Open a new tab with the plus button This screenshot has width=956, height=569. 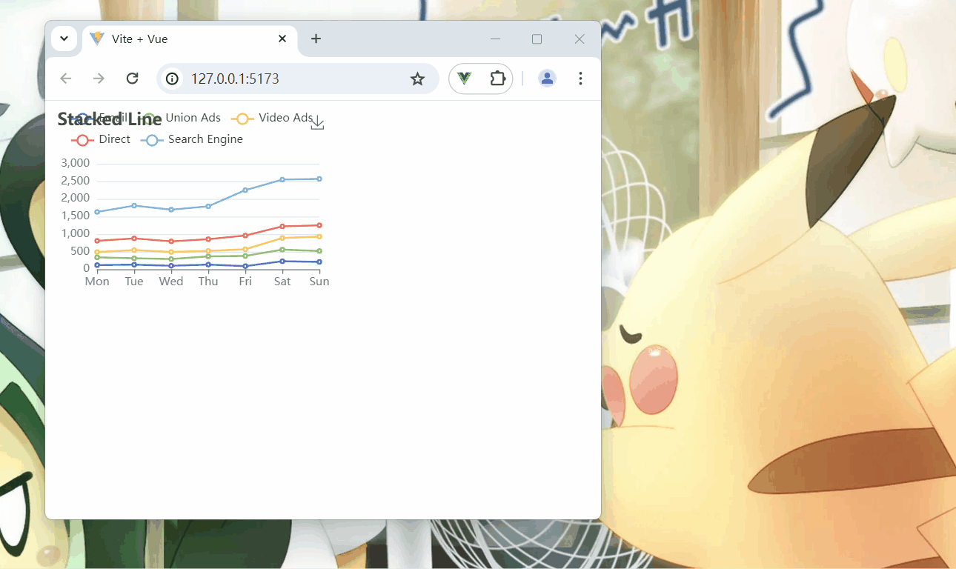[x=316, y=39]
